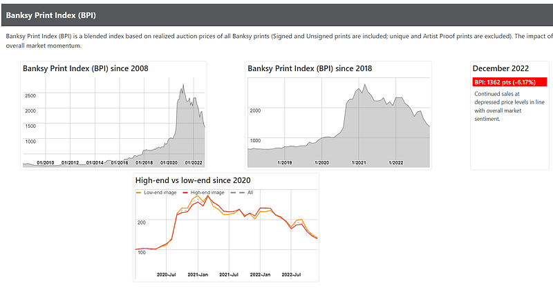Click the 1500 y-axis value on the 2008 chart
This screenshot has width=553, height=288.
pyautogui.click(x=30, y=126)
